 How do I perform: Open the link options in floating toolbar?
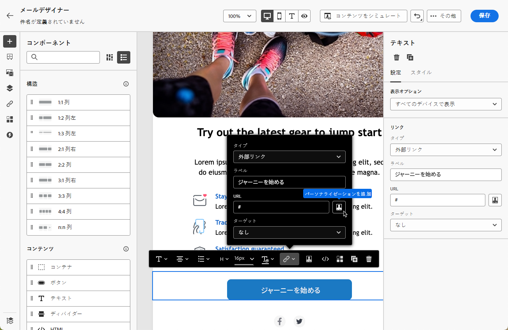click(x=289, y=259)
